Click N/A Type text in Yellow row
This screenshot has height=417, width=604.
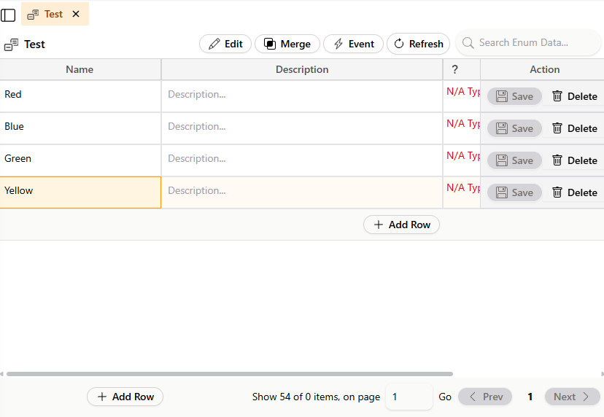click(463, 188)
